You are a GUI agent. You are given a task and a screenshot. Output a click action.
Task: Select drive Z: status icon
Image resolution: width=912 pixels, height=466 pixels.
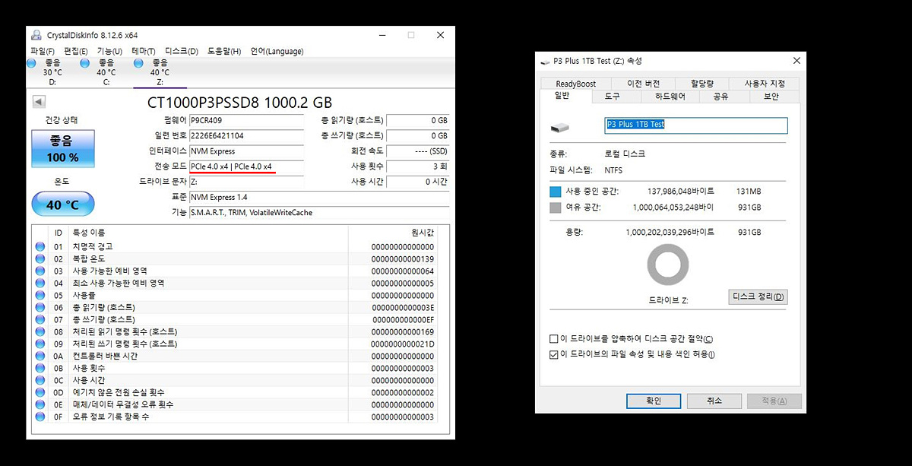pyautogui.click(x=138, y=64)
